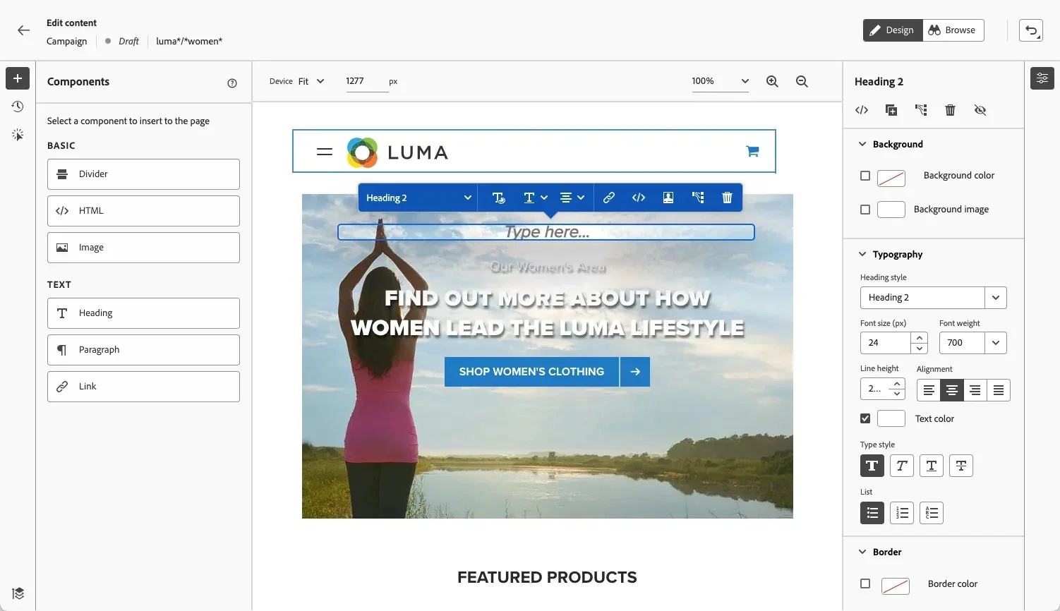Viewport: 1060px width, 611px height.
Task: Click the zoom in magnifier icon
Action: tap(772, 81)
